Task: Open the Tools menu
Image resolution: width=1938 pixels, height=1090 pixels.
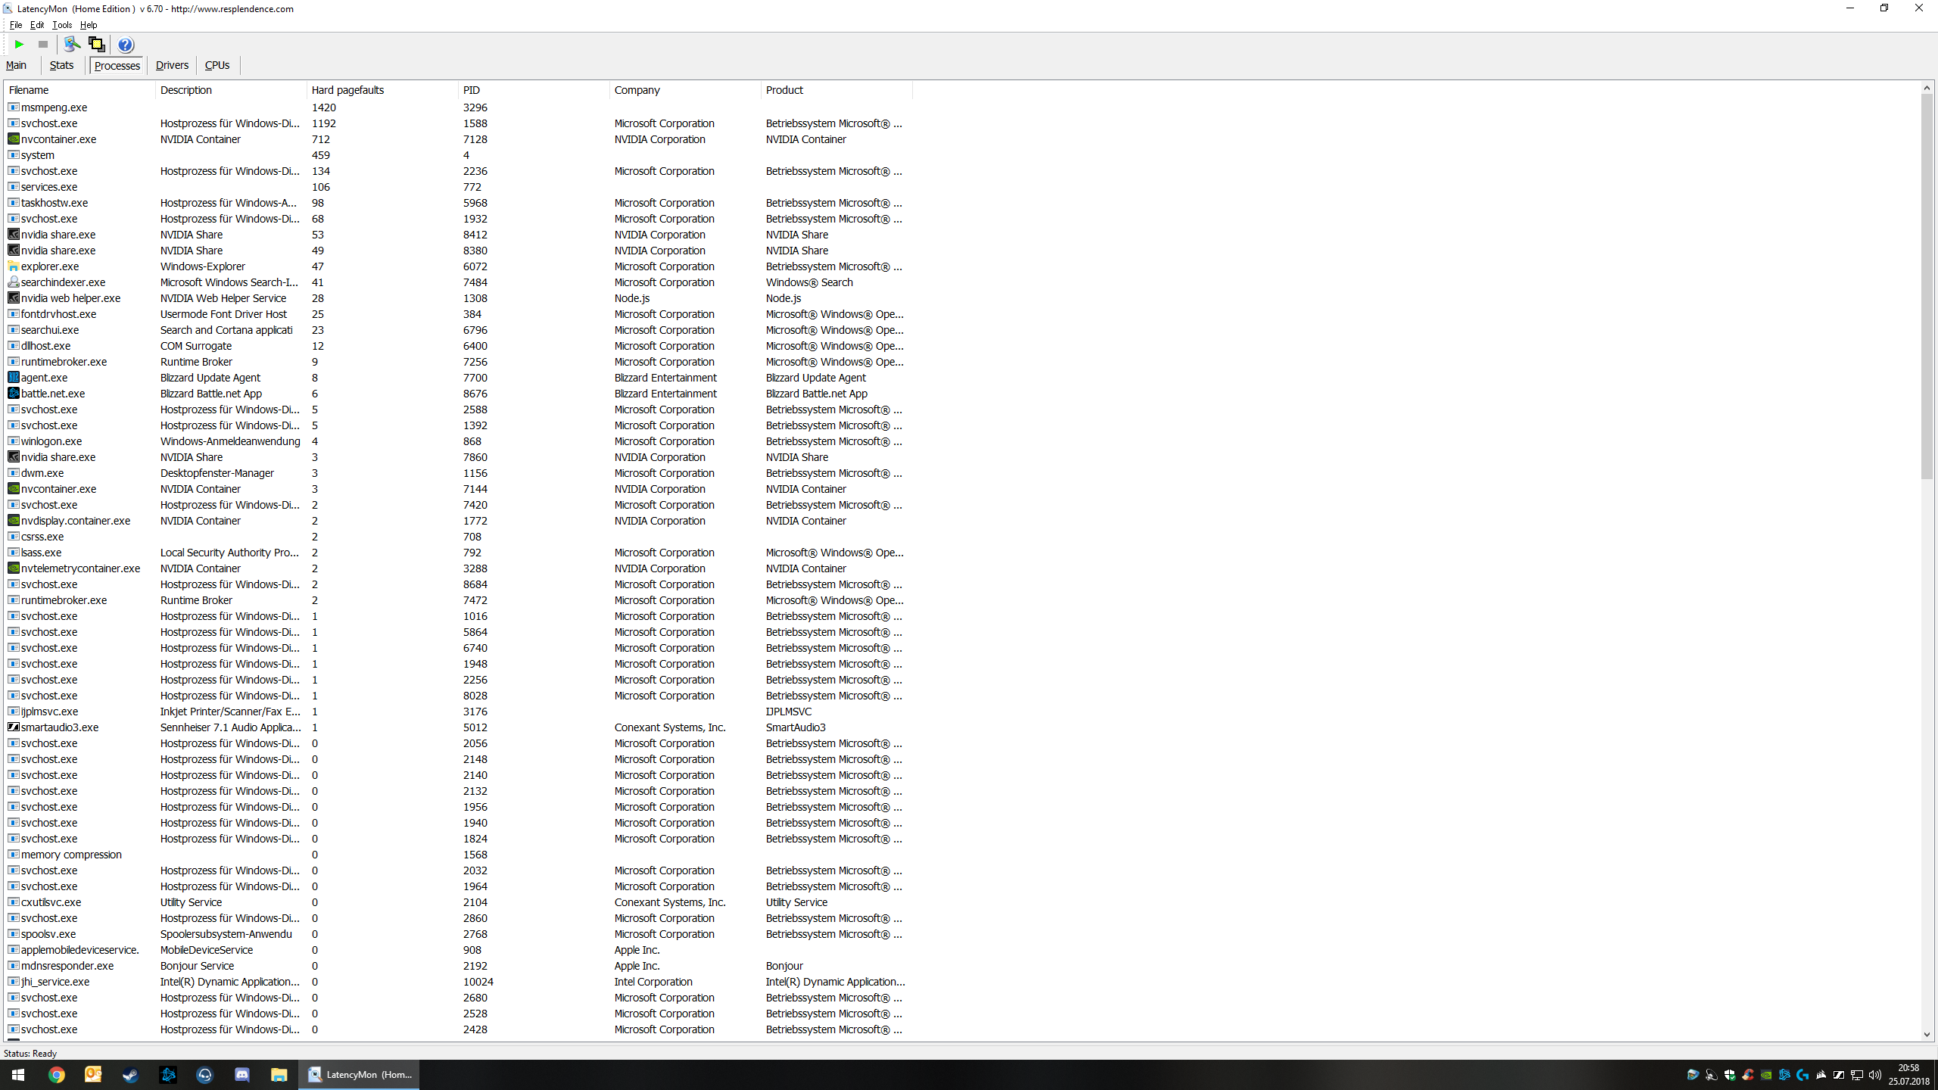Action: click(62, 25)
